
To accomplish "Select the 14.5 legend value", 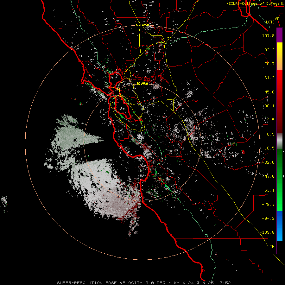I will tap(269, 120).
